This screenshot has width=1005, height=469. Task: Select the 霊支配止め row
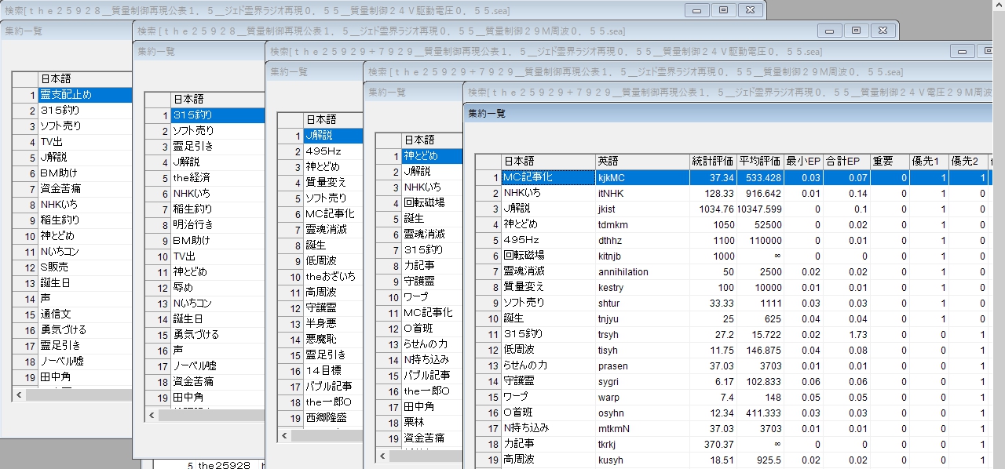(84, 95)
